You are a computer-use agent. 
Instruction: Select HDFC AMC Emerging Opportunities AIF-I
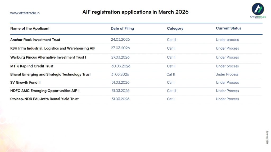point(45,91)
